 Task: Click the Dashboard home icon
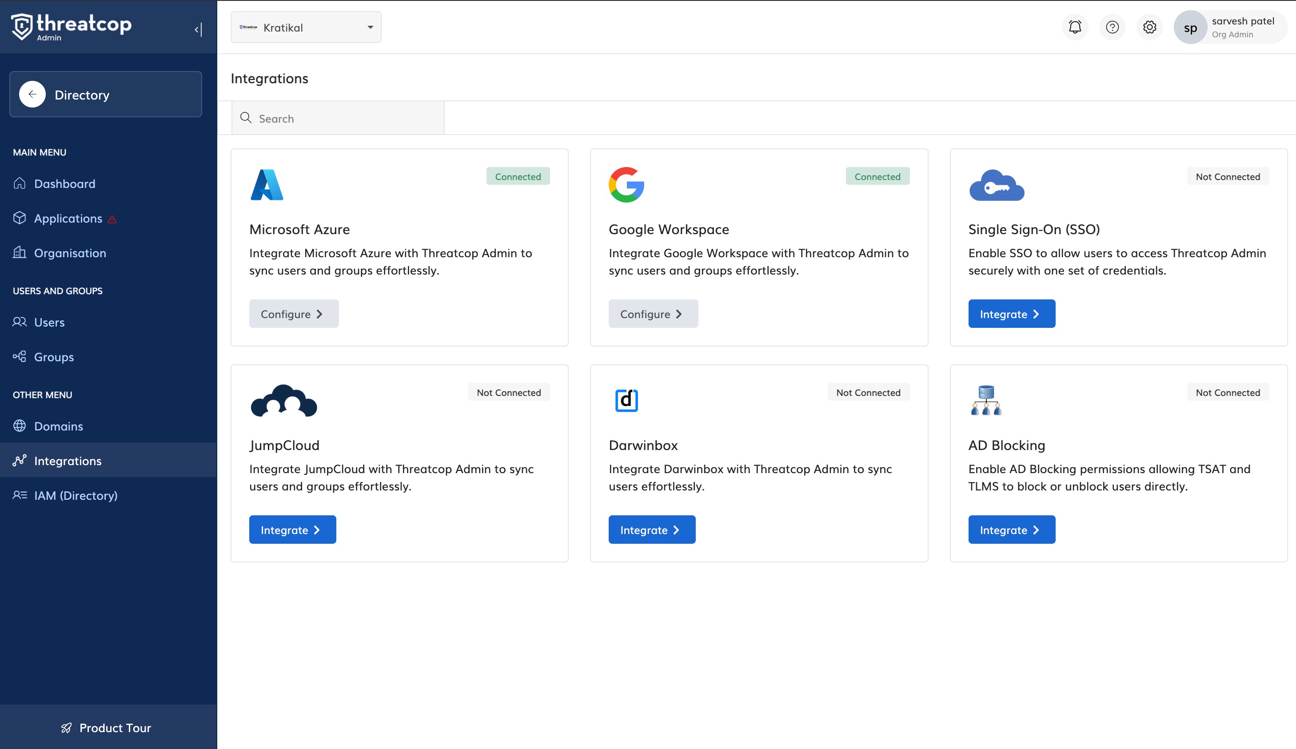20,183
